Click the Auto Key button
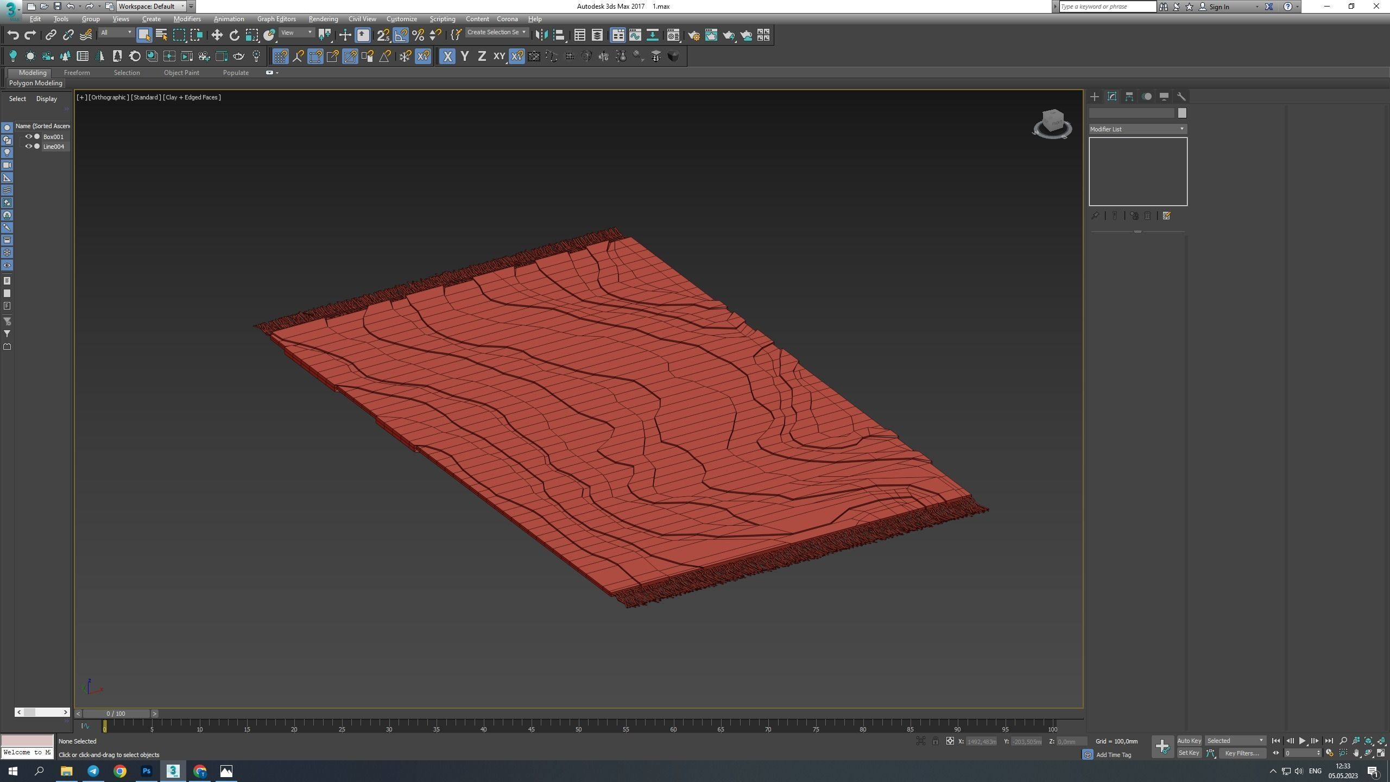This screenshot has height=782, width=1390. (1189, 741)
